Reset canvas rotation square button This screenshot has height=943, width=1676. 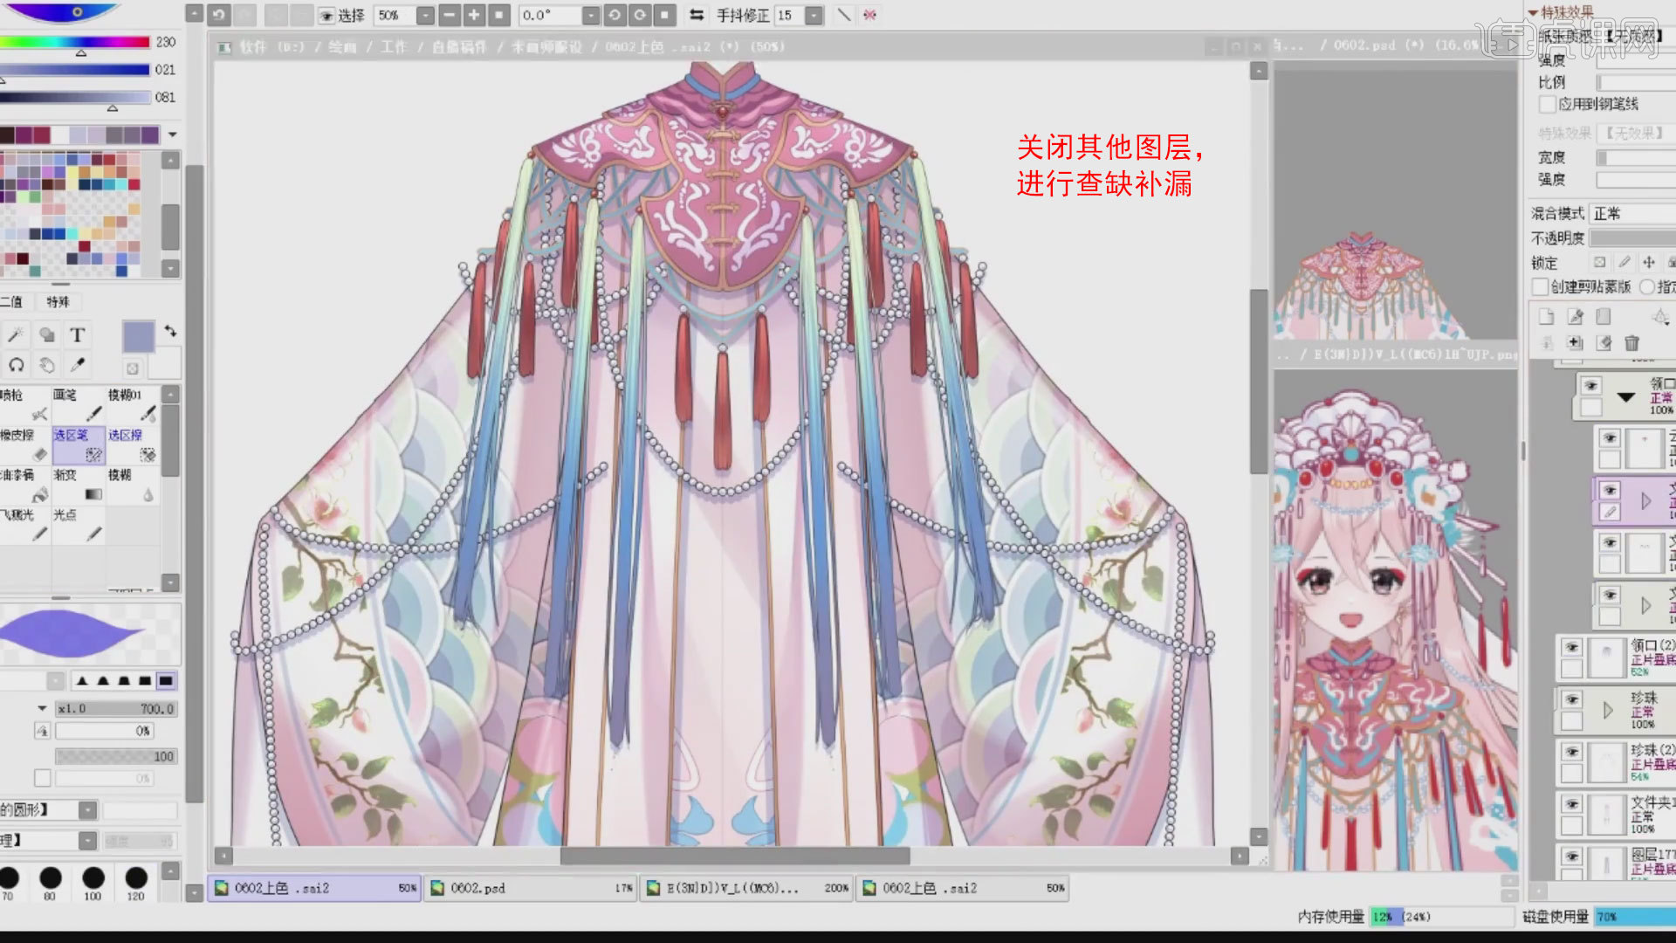click(x=665, y=15)
